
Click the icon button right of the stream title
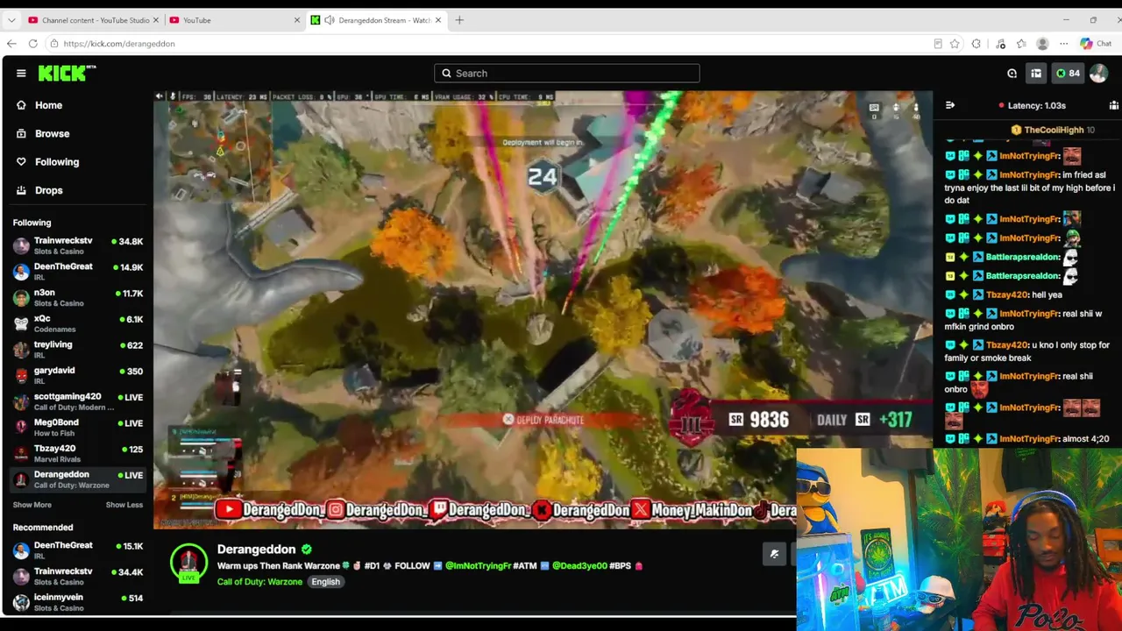(774, 554)
